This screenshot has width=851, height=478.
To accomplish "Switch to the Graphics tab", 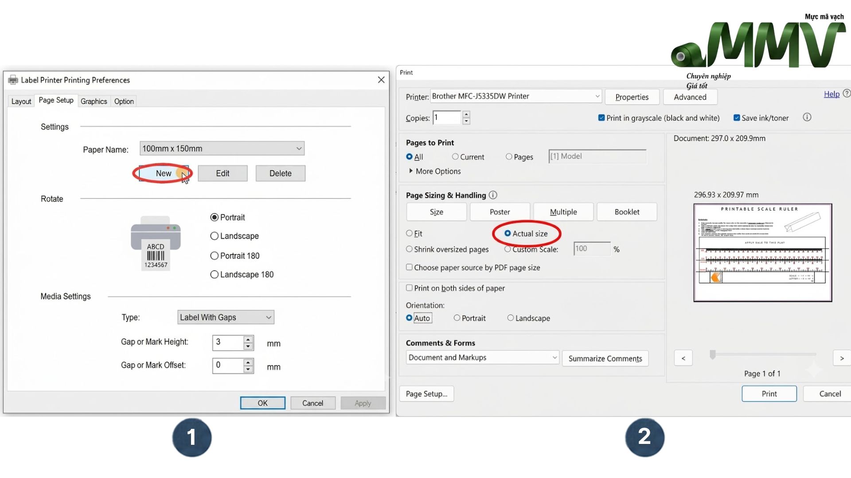I will coord(94,101).
